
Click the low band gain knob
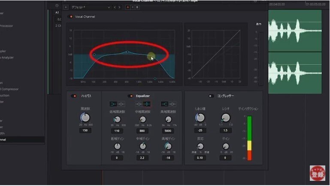(117, 146)
